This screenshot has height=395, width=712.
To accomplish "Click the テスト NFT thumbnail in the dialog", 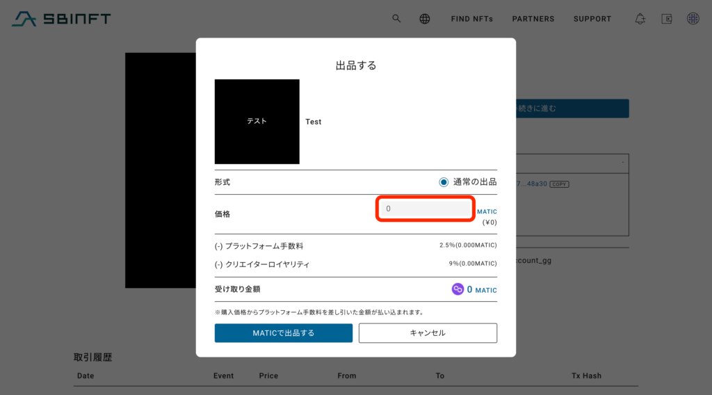I will [x=257, y=122].
